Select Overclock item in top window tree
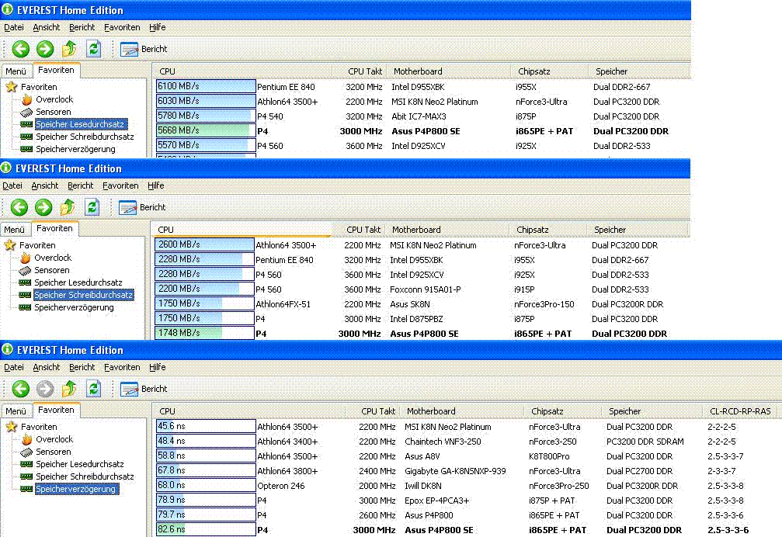The width and height of the screenshot is (782, 537). click(54, 99)
